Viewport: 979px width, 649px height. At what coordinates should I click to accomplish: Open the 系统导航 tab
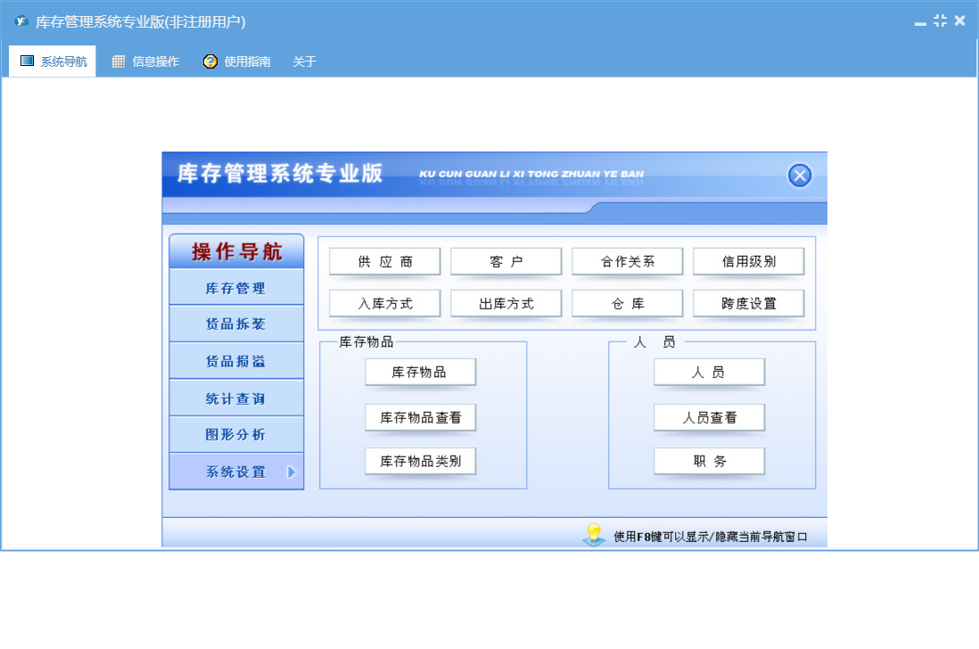click(x=53, y=62)
